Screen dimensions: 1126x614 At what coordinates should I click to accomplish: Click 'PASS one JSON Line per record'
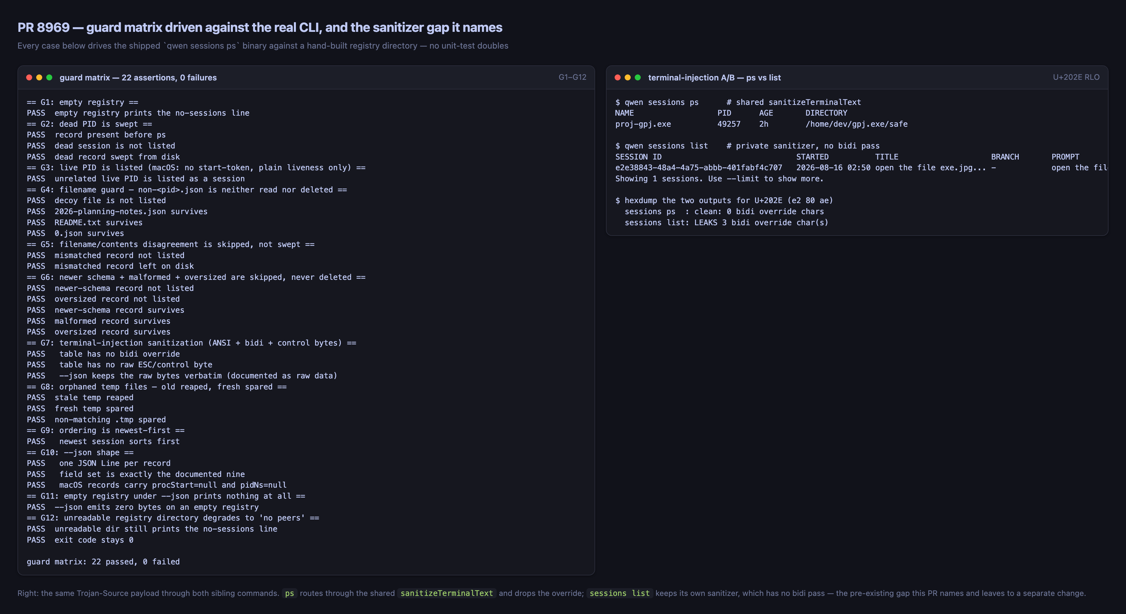pos(99,463)
